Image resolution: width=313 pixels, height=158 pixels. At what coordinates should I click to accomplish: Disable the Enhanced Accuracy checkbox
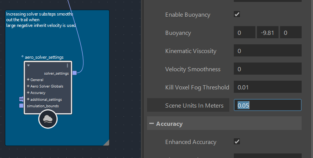click(237, 142)
